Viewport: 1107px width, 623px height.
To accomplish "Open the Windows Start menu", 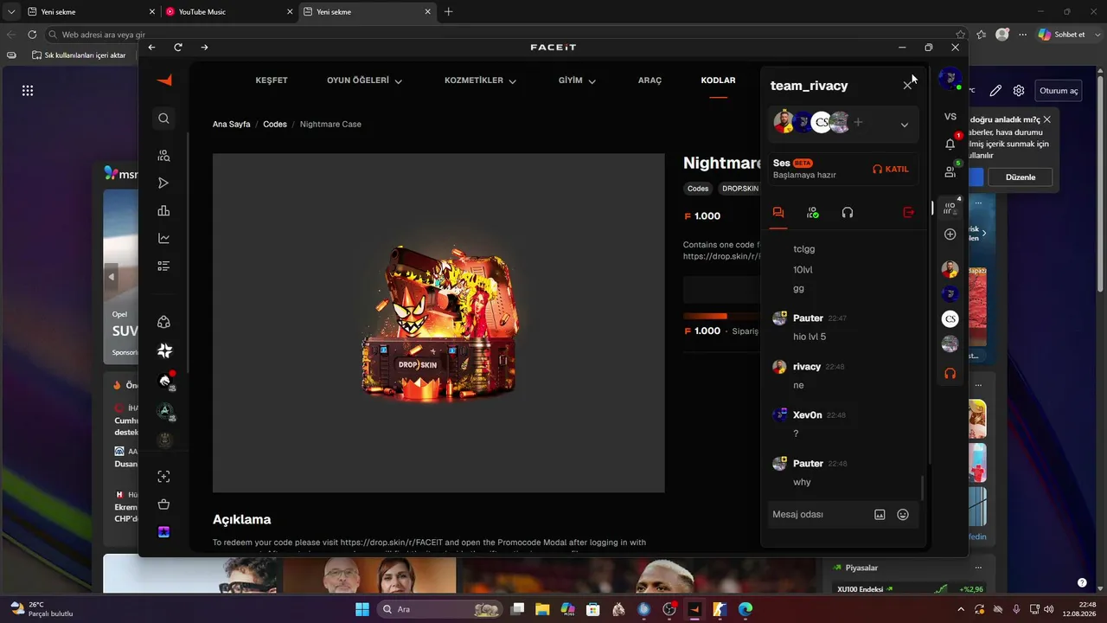I will coord(362,609).
